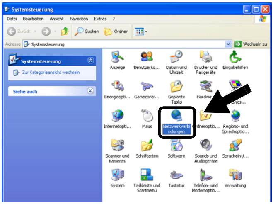Viewport: 273px width, 204px height.
Task: Open the ? help menu
Action: point(114,19)
